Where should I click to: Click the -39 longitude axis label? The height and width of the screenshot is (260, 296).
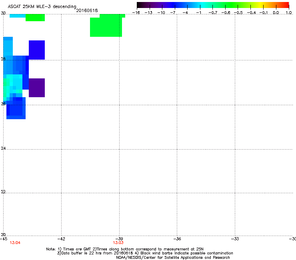(x=119, y=239)
